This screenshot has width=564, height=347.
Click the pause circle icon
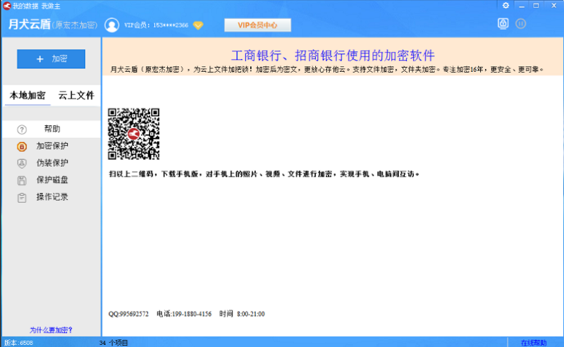pos(520,24)
